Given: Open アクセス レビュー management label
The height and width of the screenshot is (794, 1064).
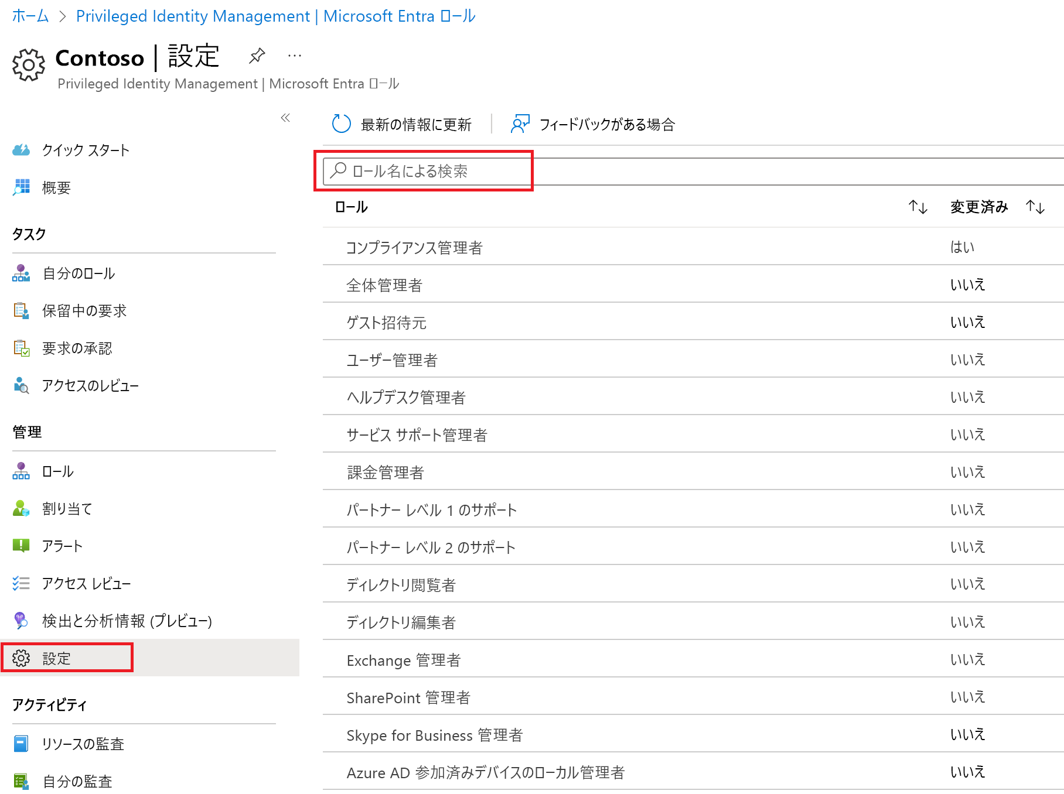Looking at the screenshot, I should coord(86,583).
